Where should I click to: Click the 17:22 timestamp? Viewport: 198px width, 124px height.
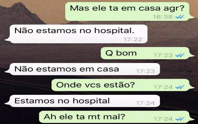[133, 39]
